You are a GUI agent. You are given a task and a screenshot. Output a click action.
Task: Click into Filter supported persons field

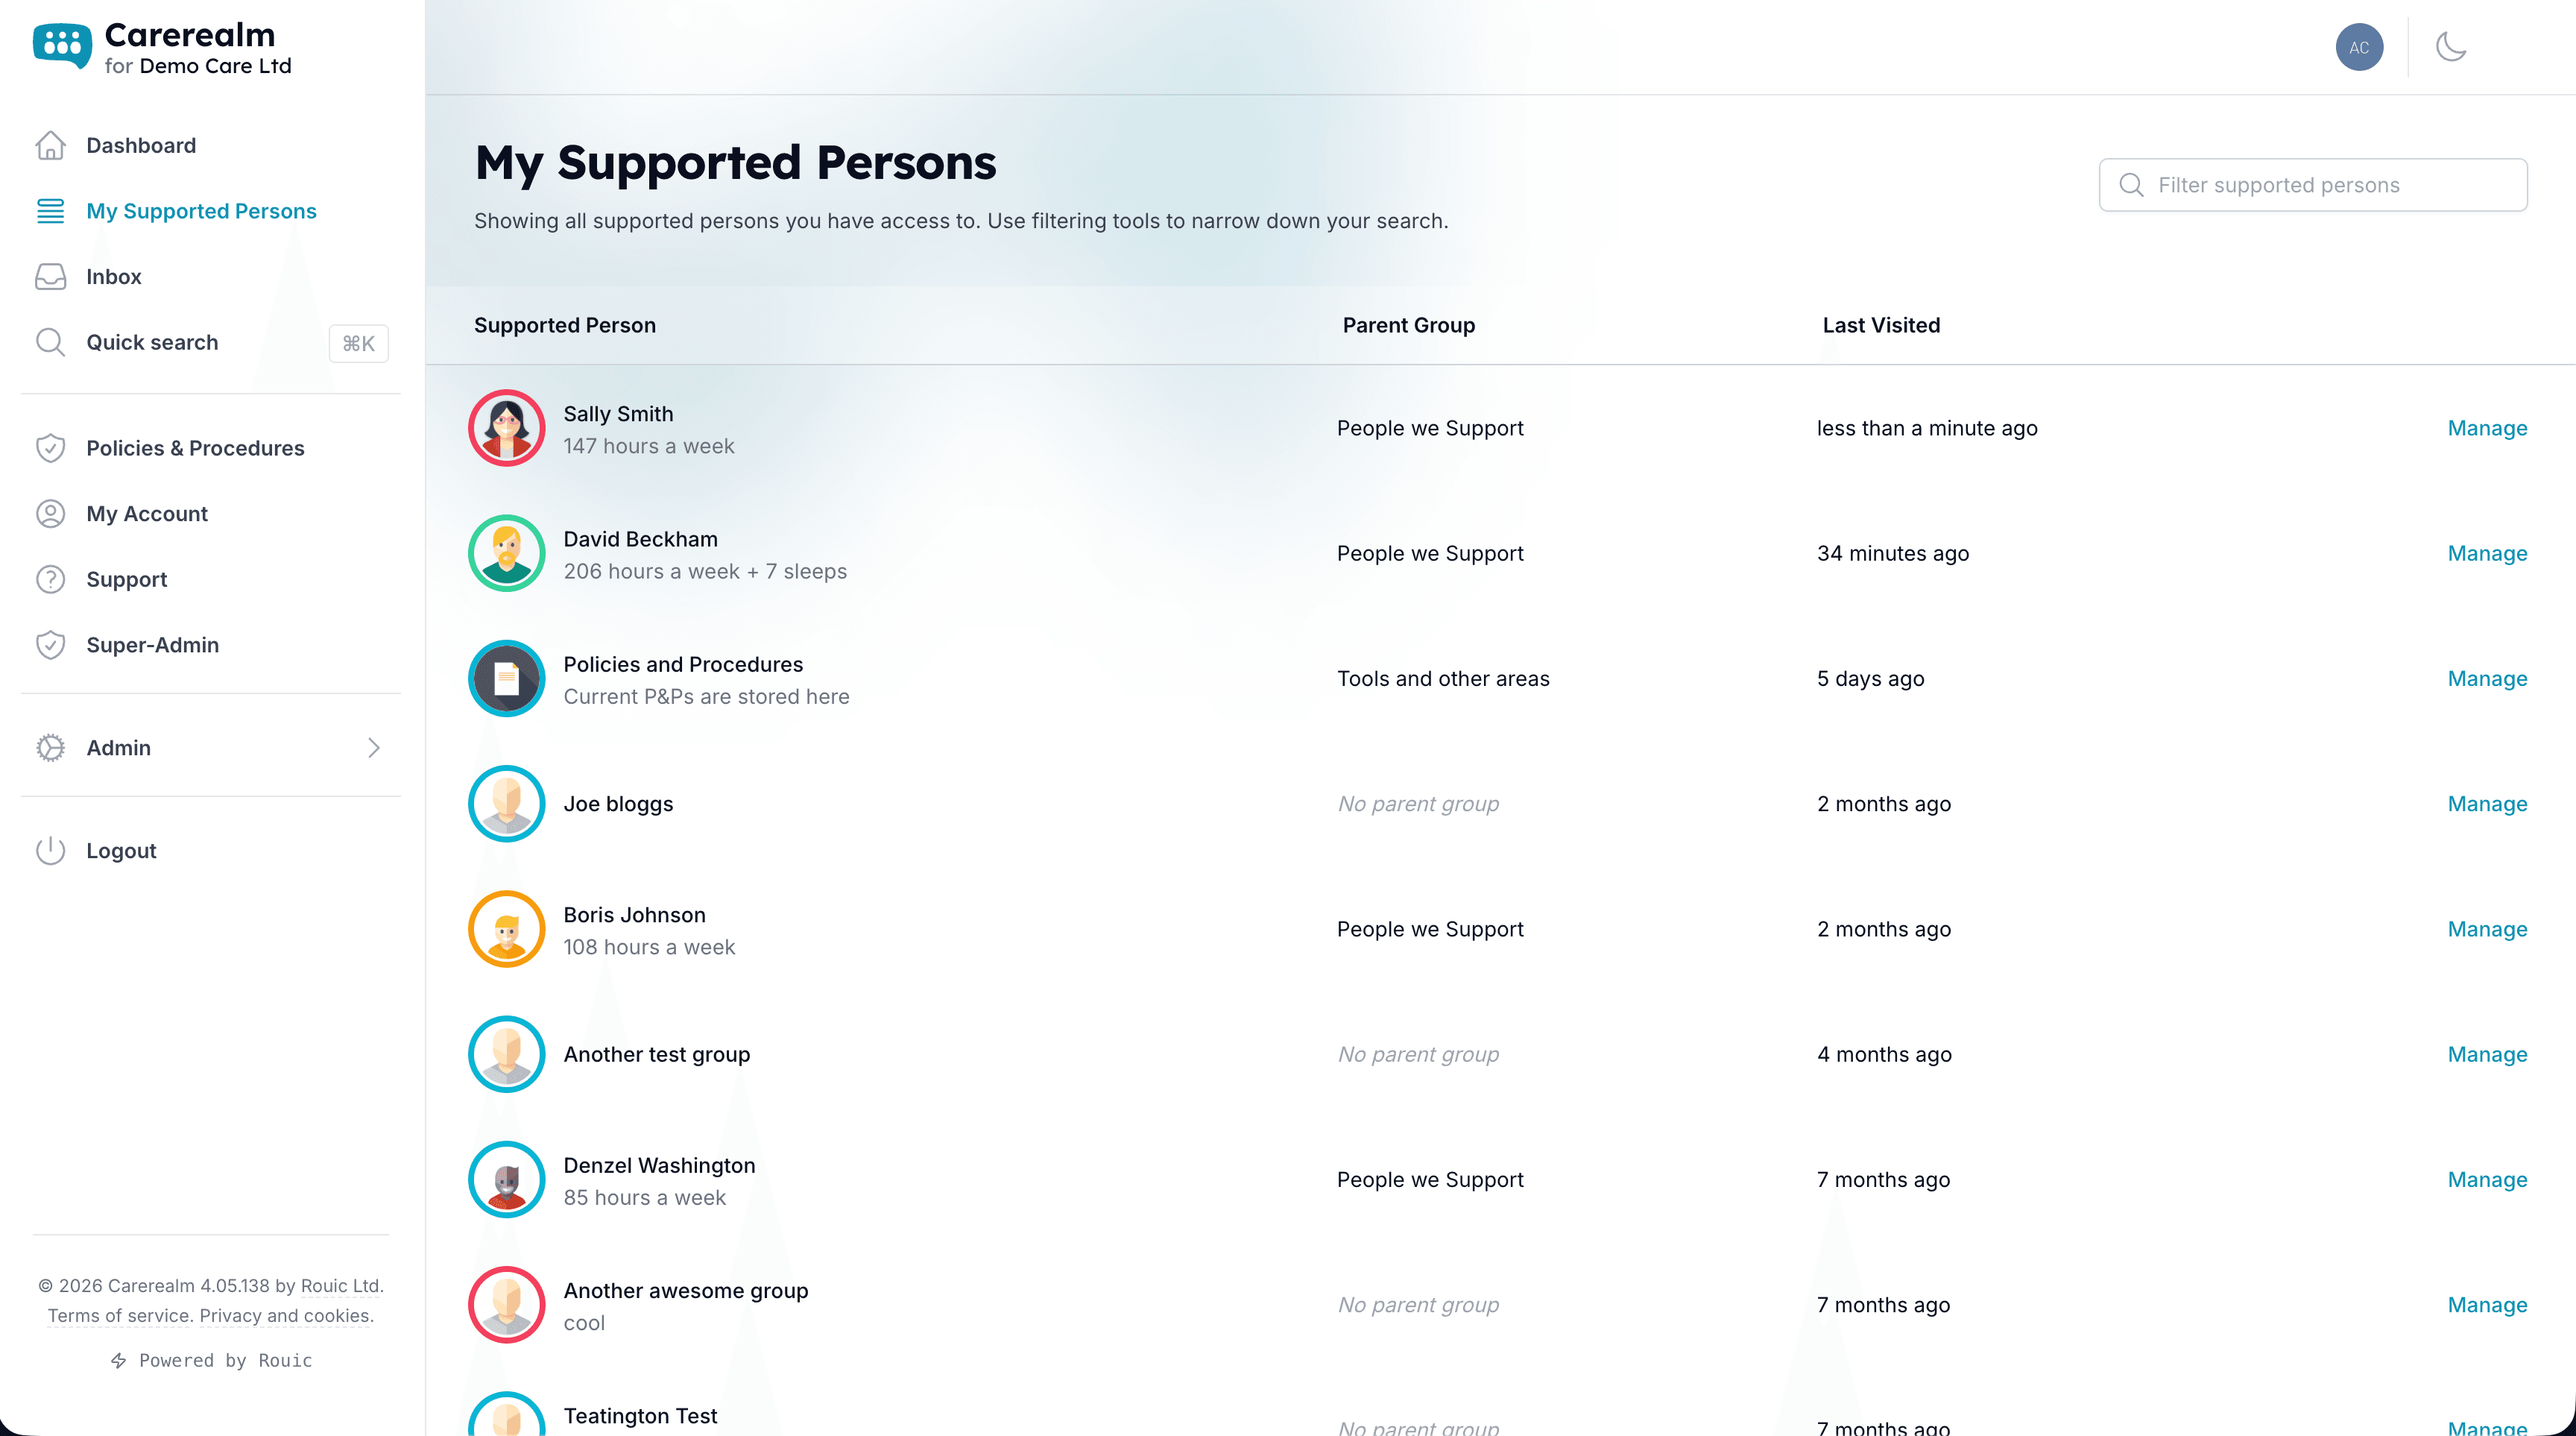(2313, 185)
